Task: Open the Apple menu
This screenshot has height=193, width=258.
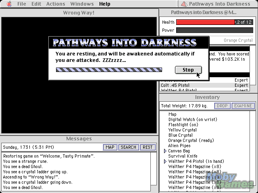Action: coord(9,4)
